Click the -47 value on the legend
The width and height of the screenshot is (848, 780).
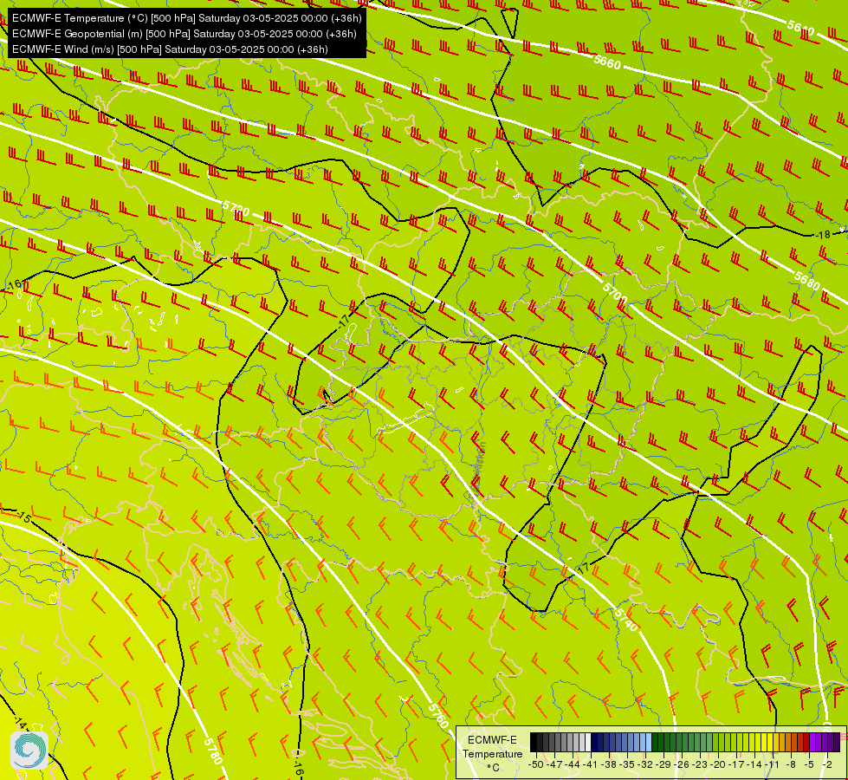[x=554, y=764]
